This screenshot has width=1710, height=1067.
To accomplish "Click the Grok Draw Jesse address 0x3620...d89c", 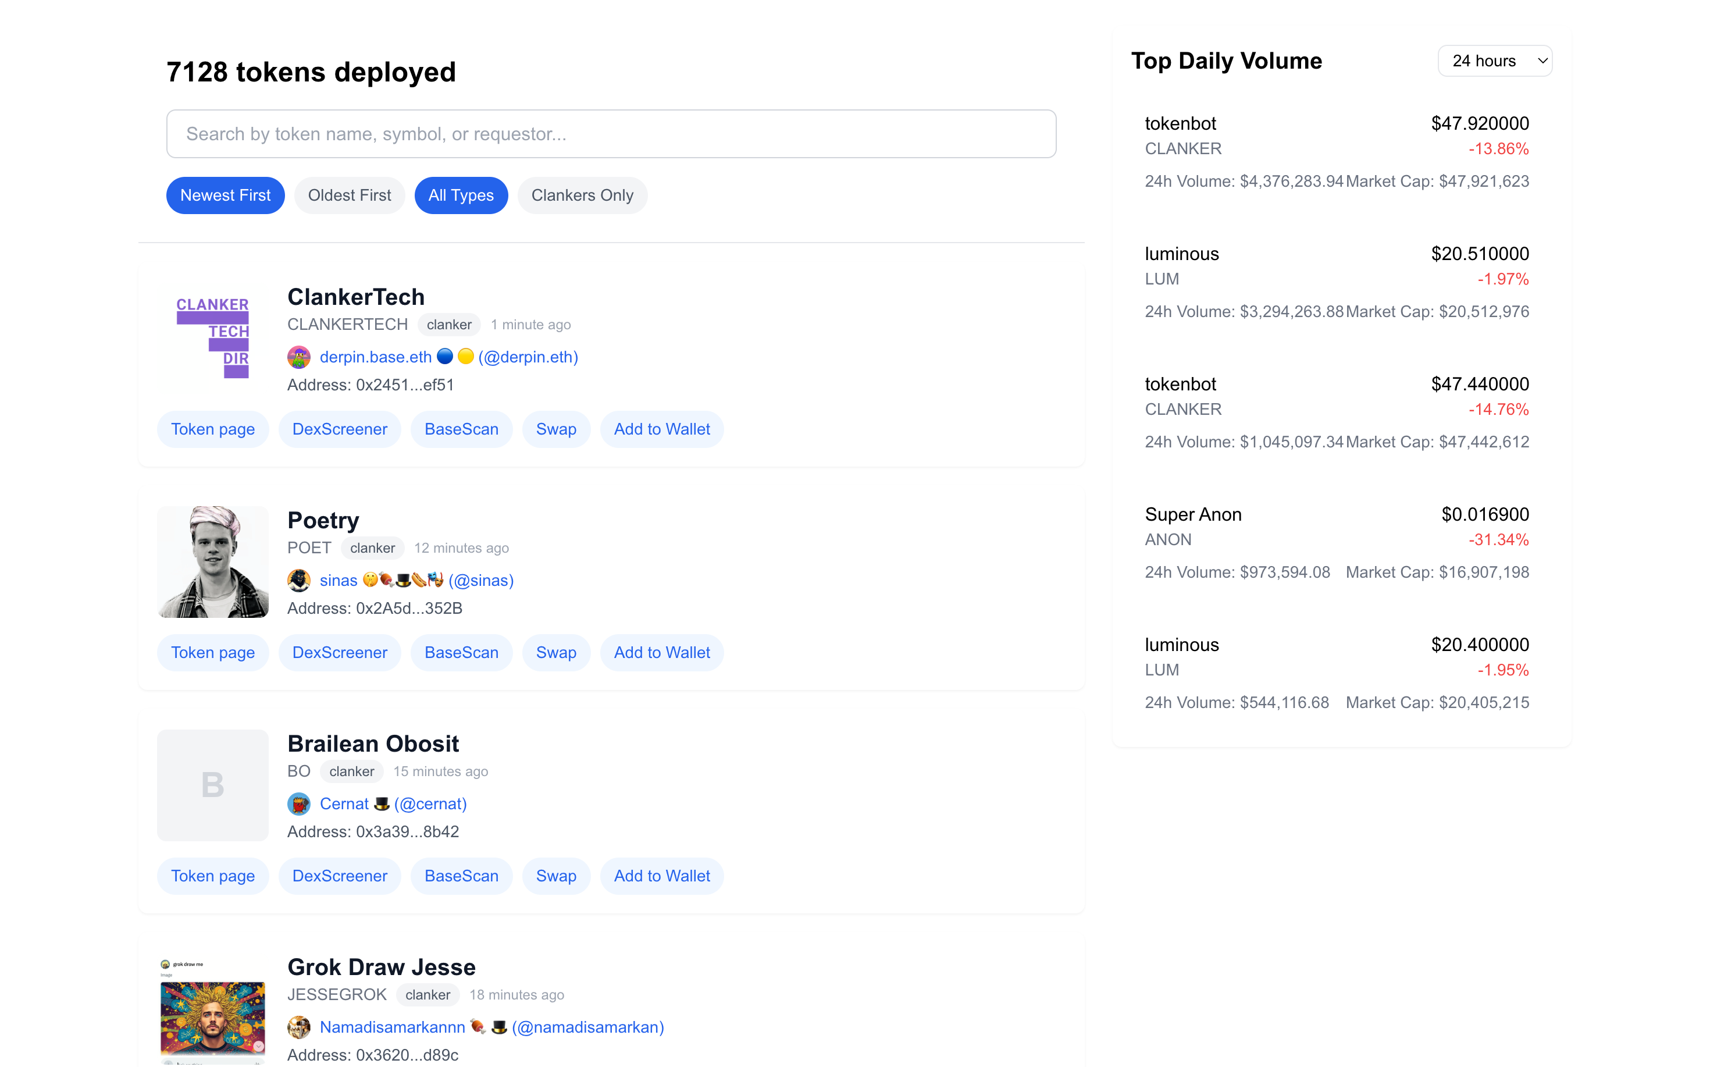I will (372, 1055).
